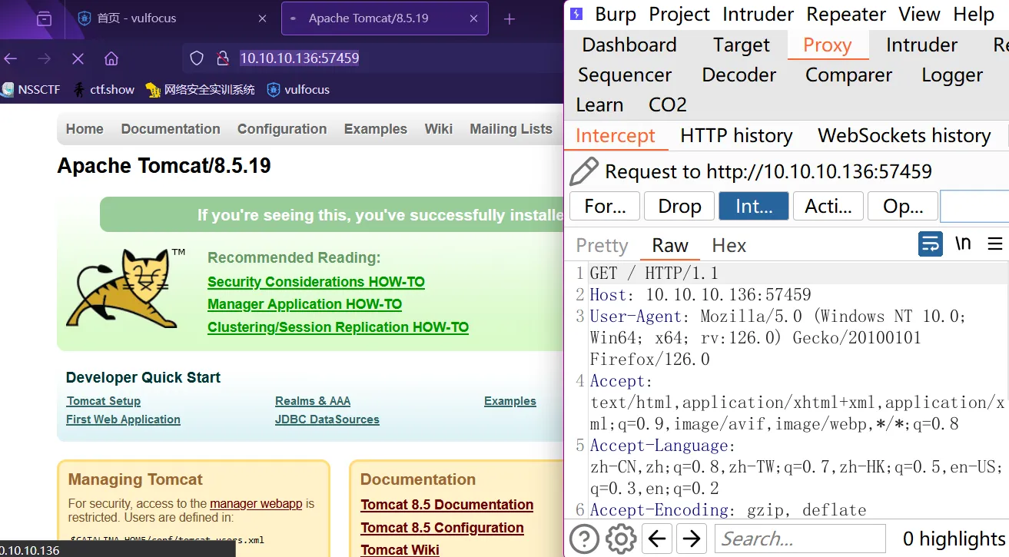Open Security Considerations HOW-TO link

316,282
